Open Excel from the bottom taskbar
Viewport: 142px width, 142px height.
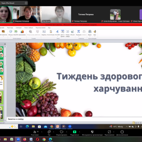pyautogui.click(x=12, y=139)
